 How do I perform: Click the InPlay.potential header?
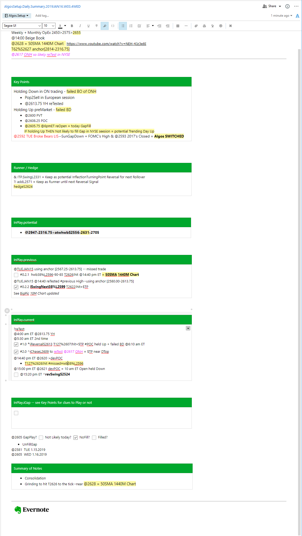[101, 223]
